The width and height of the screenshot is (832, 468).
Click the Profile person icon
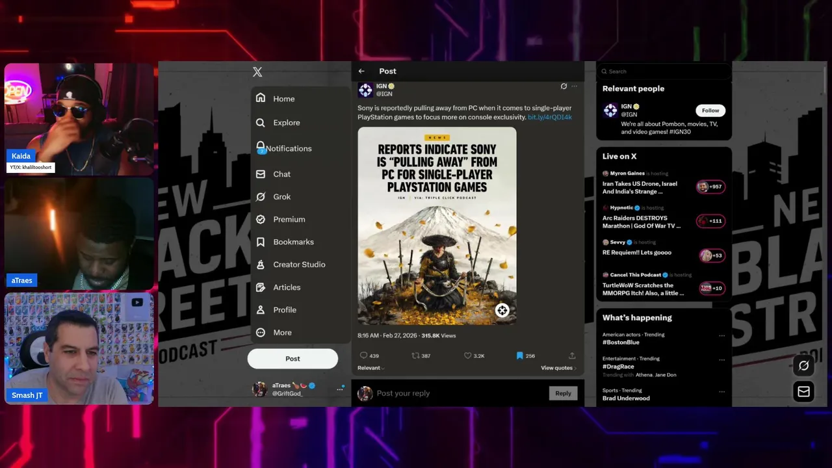[x=261, y=310]
